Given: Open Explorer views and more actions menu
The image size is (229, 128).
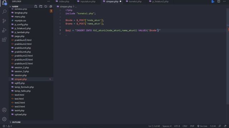Looking at the screenshot, I should pos(49,1).
